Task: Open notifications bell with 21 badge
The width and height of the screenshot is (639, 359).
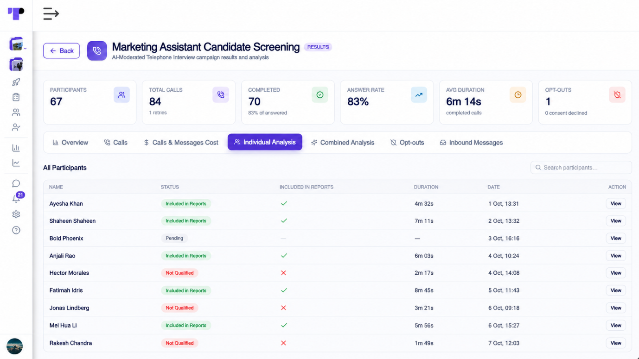Action: point(17,198)
